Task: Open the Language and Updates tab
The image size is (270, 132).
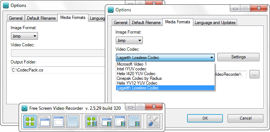Action: [215, 23]
